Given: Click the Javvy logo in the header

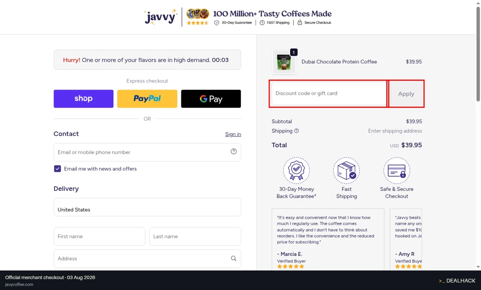Looking at the screenshot, I should pyautogui.click(x=161, y=17).
